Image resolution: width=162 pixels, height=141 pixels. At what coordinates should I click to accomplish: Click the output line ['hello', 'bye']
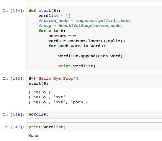tap(48, 97)
